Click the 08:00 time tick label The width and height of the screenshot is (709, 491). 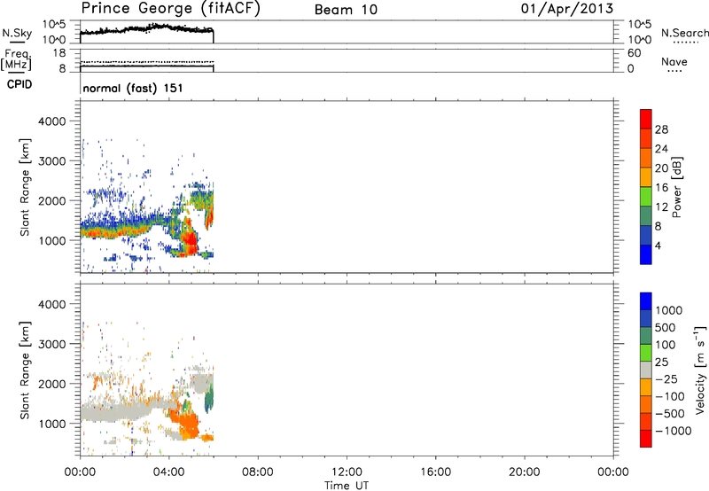click(257, 472)
